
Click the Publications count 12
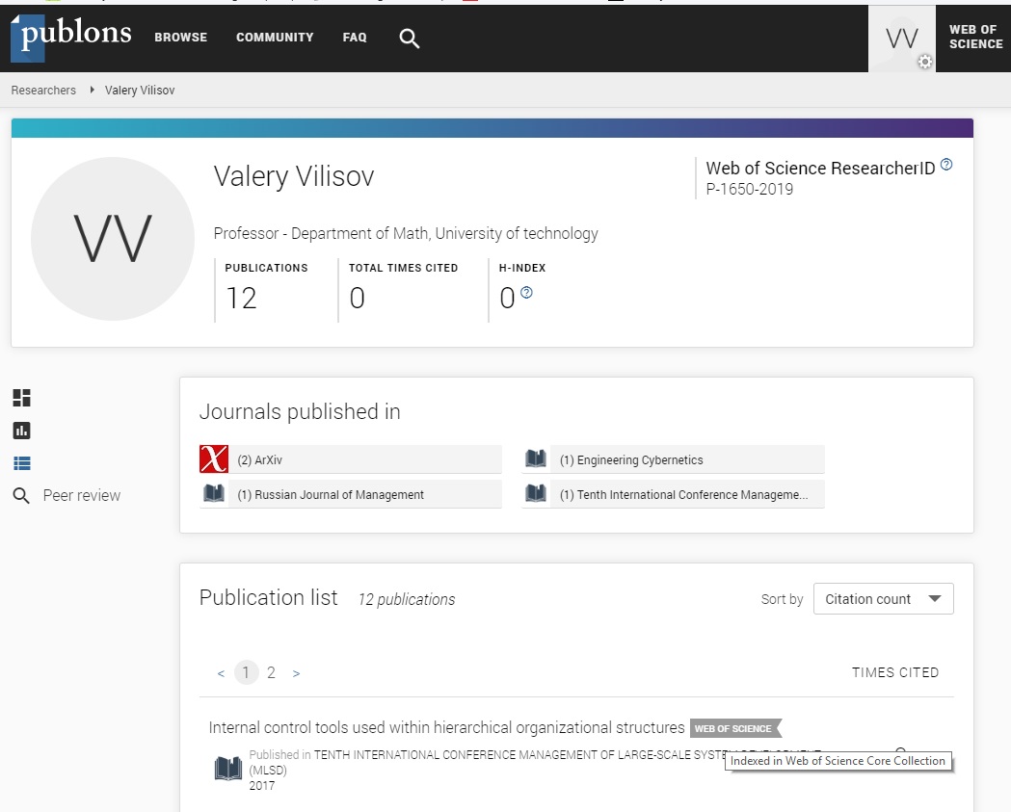(241, 299)
